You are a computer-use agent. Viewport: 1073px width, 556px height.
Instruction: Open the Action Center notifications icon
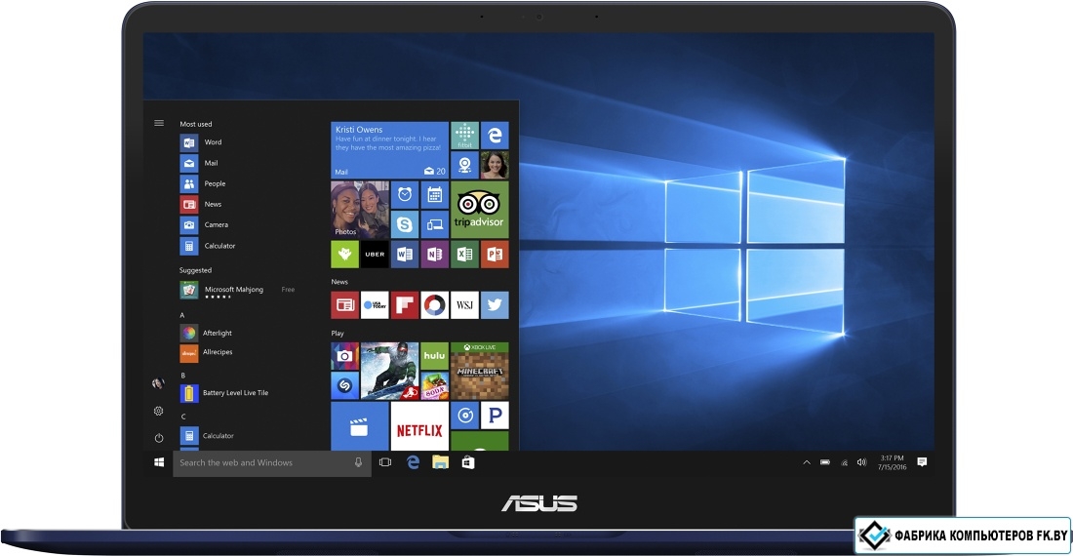tap(922, 461)
